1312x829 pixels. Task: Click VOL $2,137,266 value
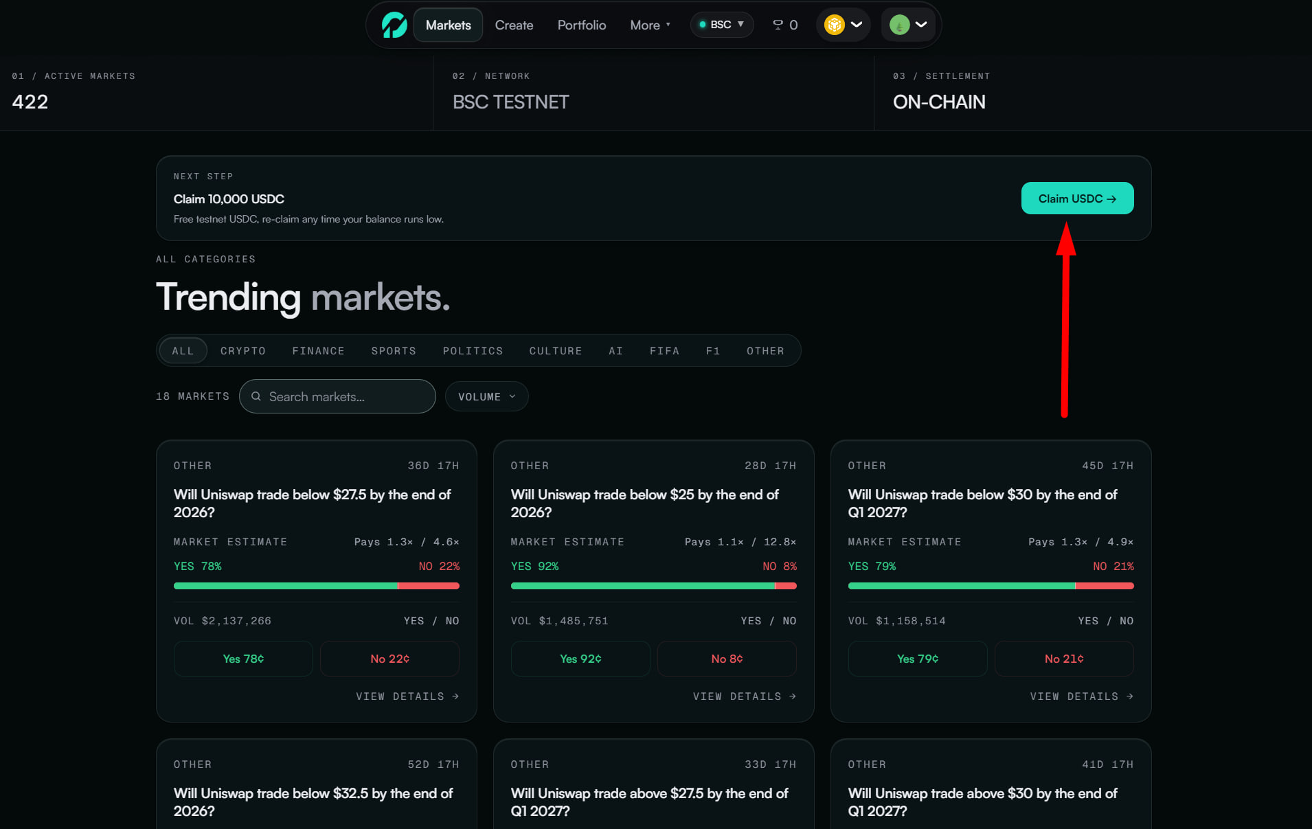(x=223, y=620)
